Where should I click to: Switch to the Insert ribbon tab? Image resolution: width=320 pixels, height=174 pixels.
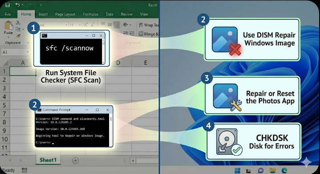tap(43, 14)
